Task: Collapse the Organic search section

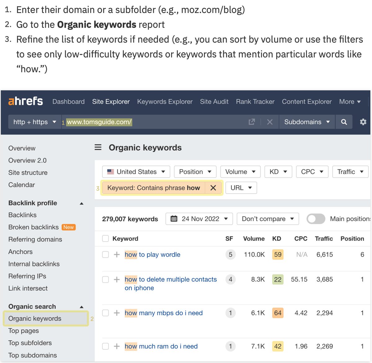Action: pyautogui.click(x=82, y=307)
